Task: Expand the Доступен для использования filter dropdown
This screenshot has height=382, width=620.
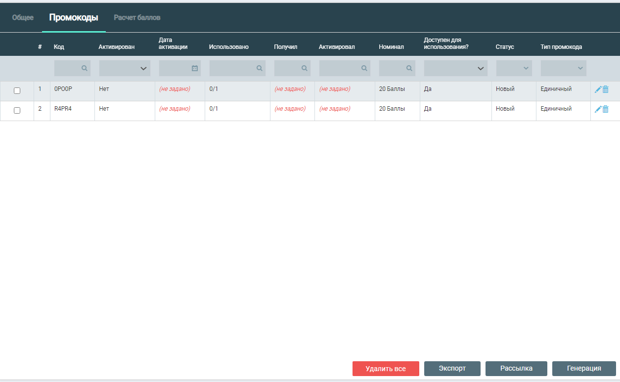Action: (x=455, y=68)
